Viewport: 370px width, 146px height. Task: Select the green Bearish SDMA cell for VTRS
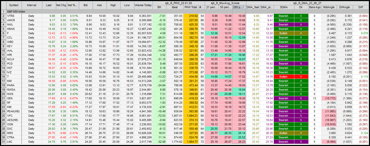283,16
